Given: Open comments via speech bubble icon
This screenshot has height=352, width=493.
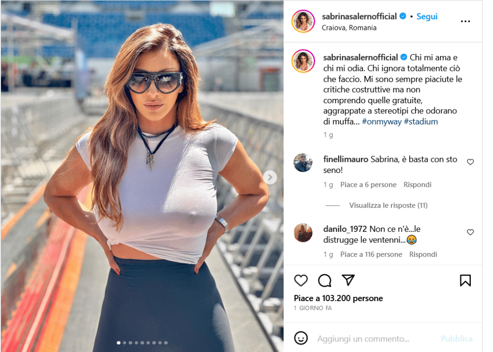Looking at the screenshot, I should click(x=324, y=280).
